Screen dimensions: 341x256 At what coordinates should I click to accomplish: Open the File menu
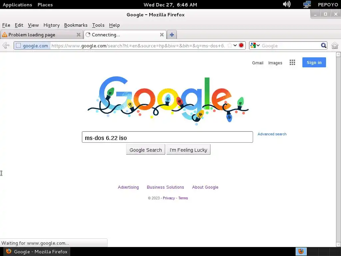[x=6, y=25]
